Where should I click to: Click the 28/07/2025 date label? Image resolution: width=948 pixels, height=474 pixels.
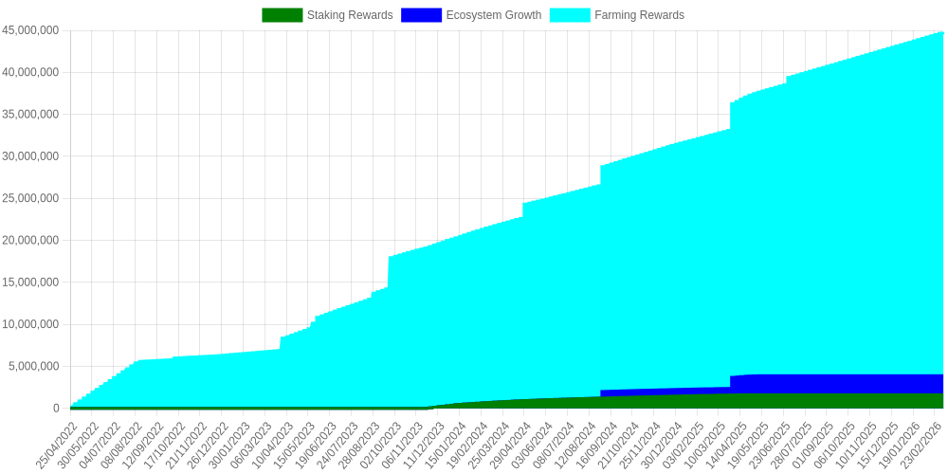(790, 447)
